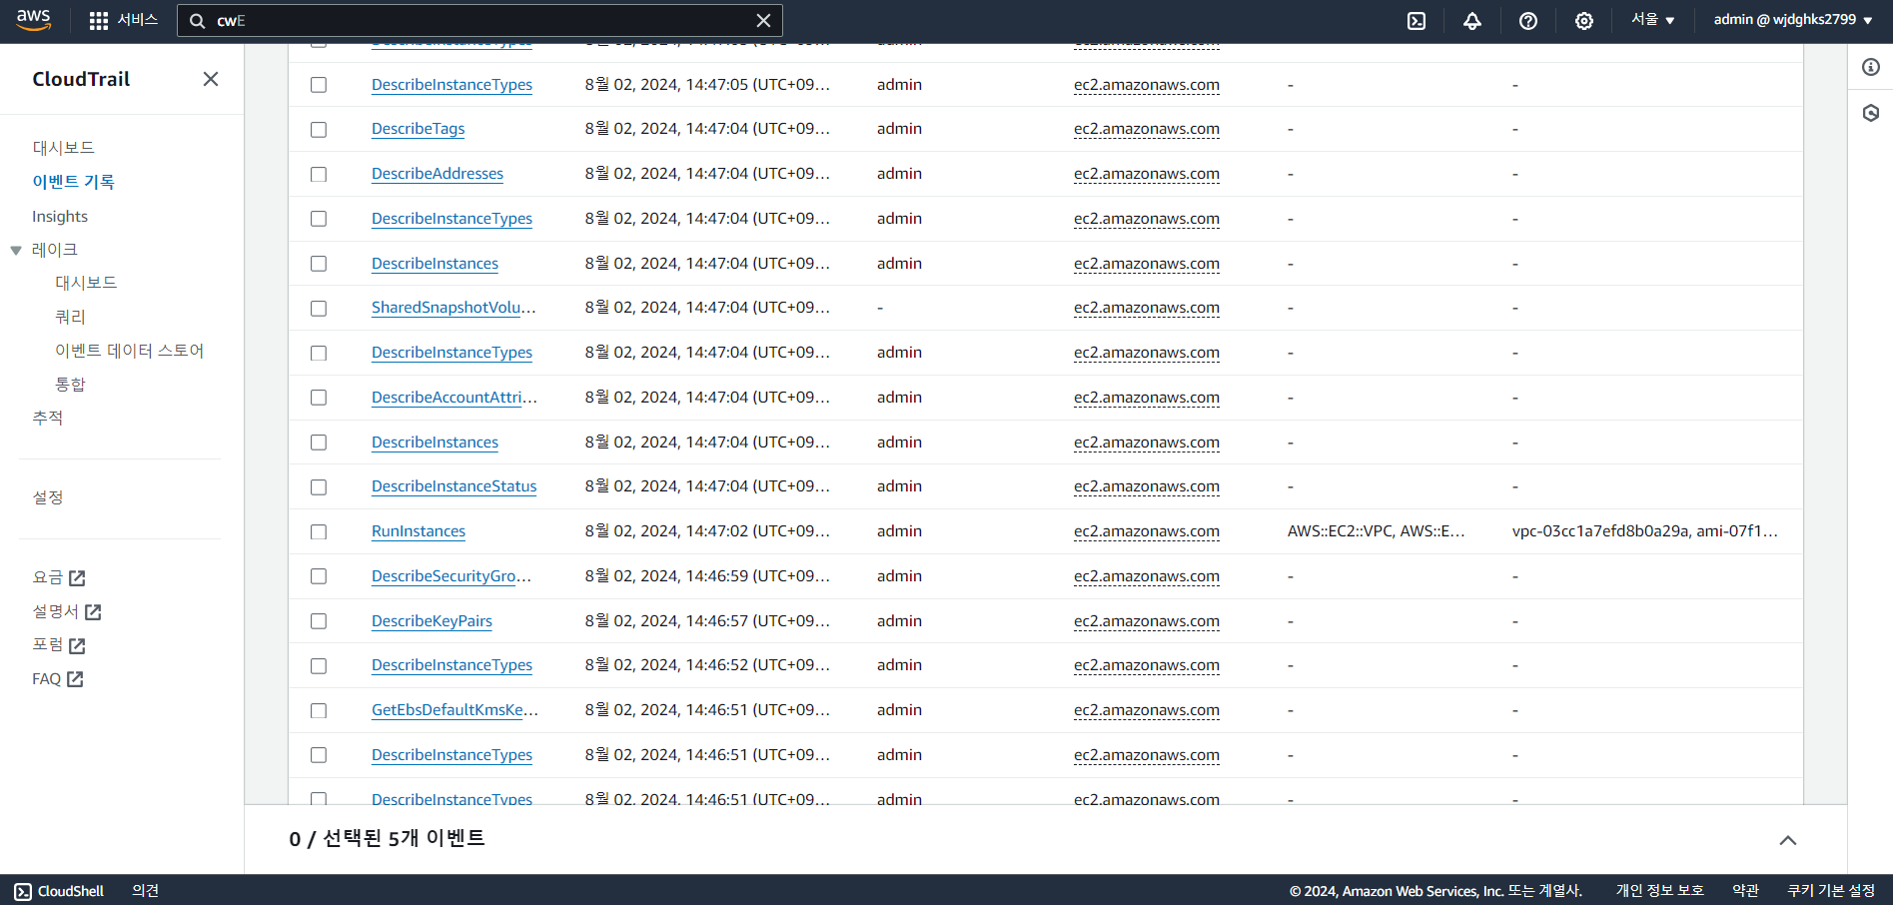The width and height of the screenshot is (1893, 905).
Task: Open the DescribeKeyPairs event link
Action: [432, 621]
